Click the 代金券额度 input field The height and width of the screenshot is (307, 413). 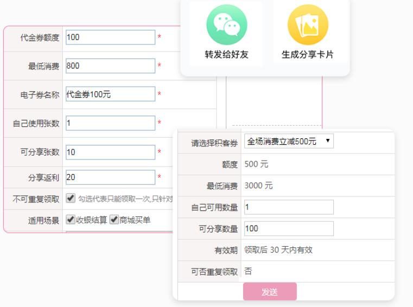coord(110,37)
